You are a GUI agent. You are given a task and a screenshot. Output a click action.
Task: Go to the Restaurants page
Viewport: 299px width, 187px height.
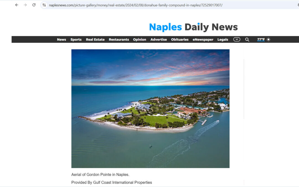[119, 39]
